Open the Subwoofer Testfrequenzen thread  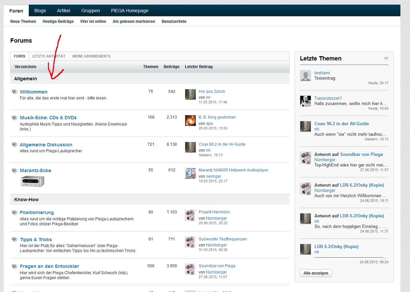[x=223, y=239]
